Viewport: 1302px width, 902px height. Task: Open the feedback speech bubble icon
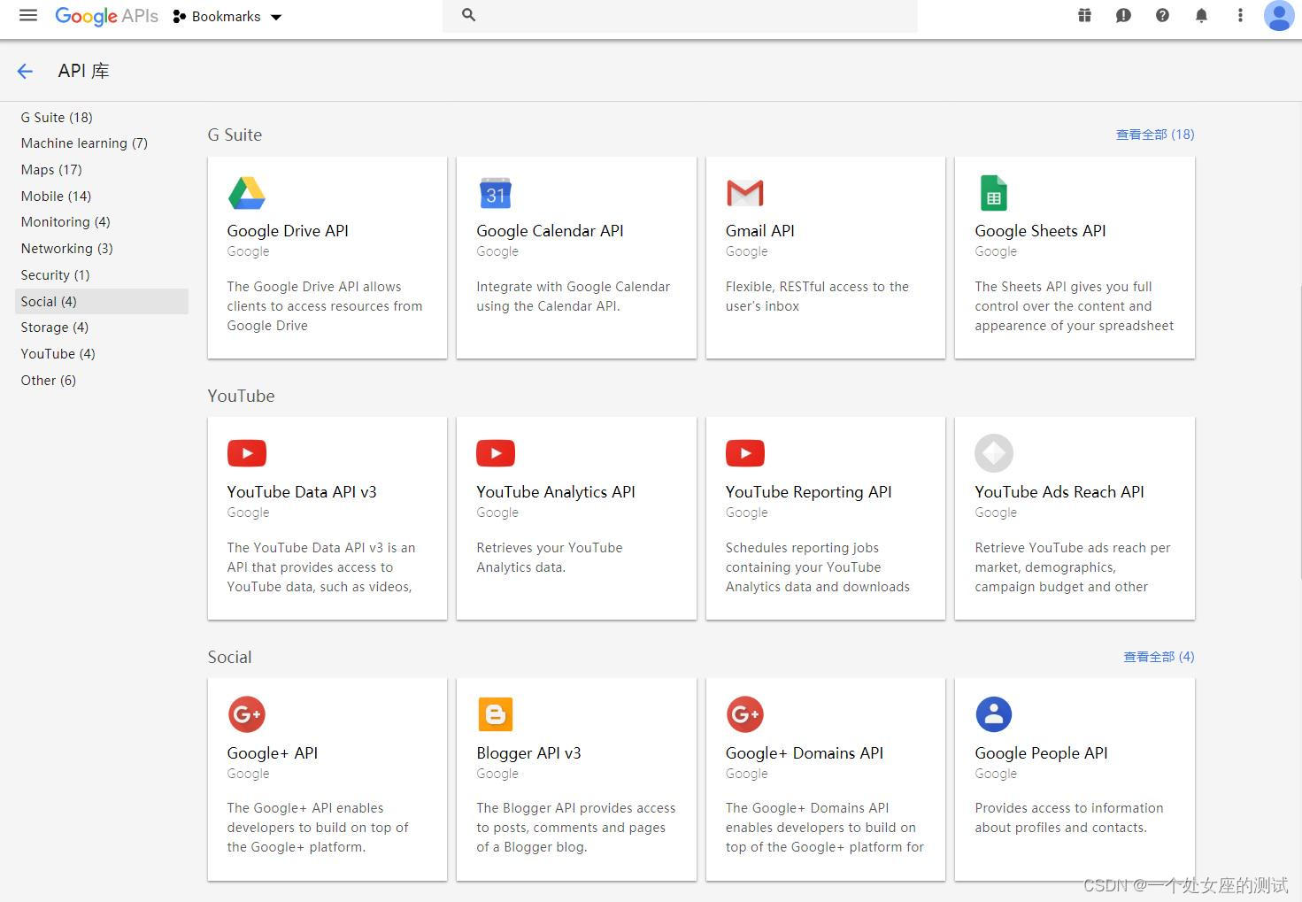coord(1123,15)
